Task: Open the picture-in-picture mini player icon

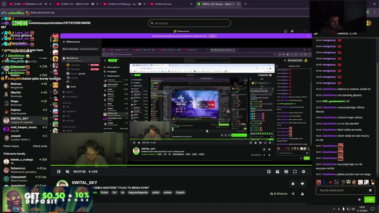Action: 269,172
